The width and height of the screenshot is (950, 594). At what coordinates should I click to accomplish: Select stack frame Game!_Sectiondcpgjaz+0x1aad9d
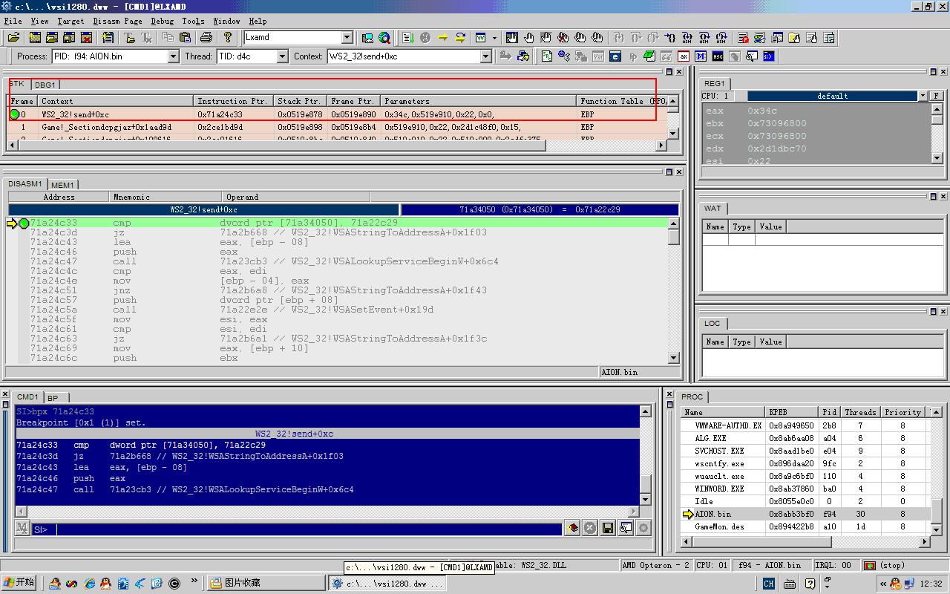click(338, 127)
